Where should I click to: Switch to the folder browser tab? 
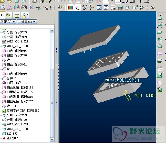pyautogui.click(x=9, y=16)
